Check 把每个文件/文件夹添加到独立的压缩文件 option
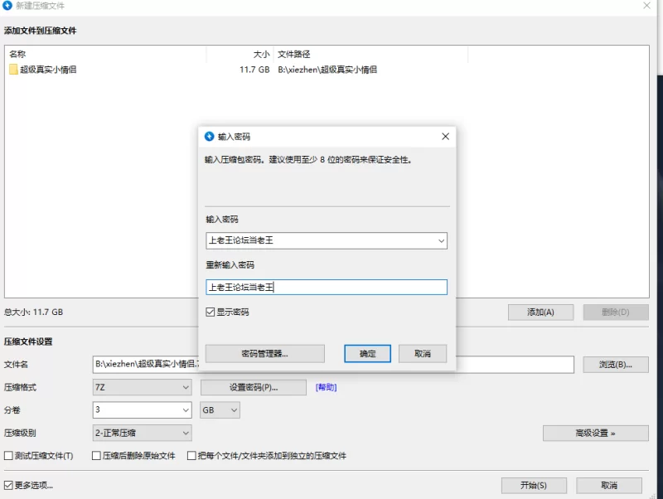 191,455
